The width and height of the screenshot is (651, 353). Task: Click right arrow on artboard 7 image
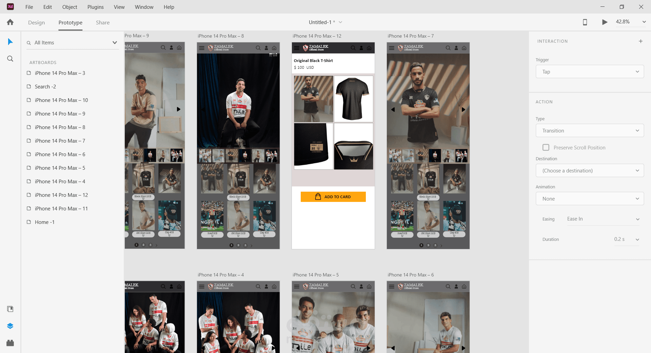[x=463, y=109]
